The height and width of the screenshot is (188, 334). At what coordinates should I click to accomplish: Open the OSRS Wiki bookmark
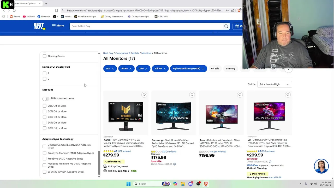(161, 16)
